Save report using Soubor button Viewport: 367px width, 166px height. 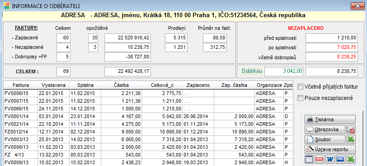click(x=325, y=140)
